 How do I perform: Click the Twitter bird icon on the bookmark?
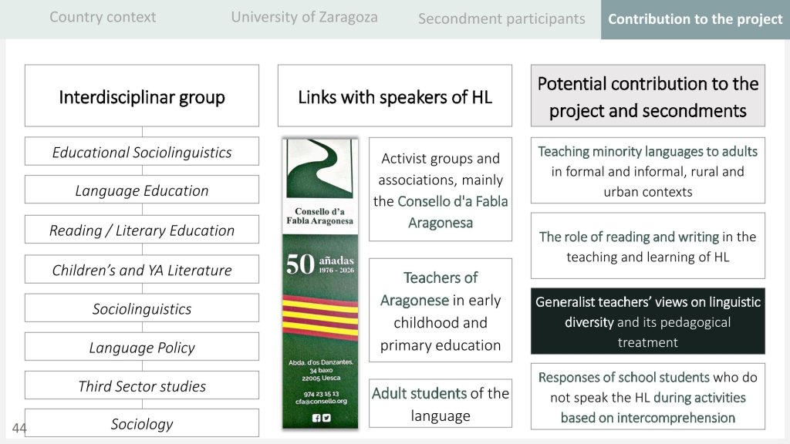click(326, 418)
